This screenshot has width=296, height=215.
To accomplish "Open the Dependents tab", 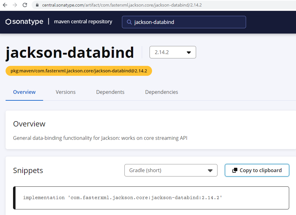I will [110, 92].
